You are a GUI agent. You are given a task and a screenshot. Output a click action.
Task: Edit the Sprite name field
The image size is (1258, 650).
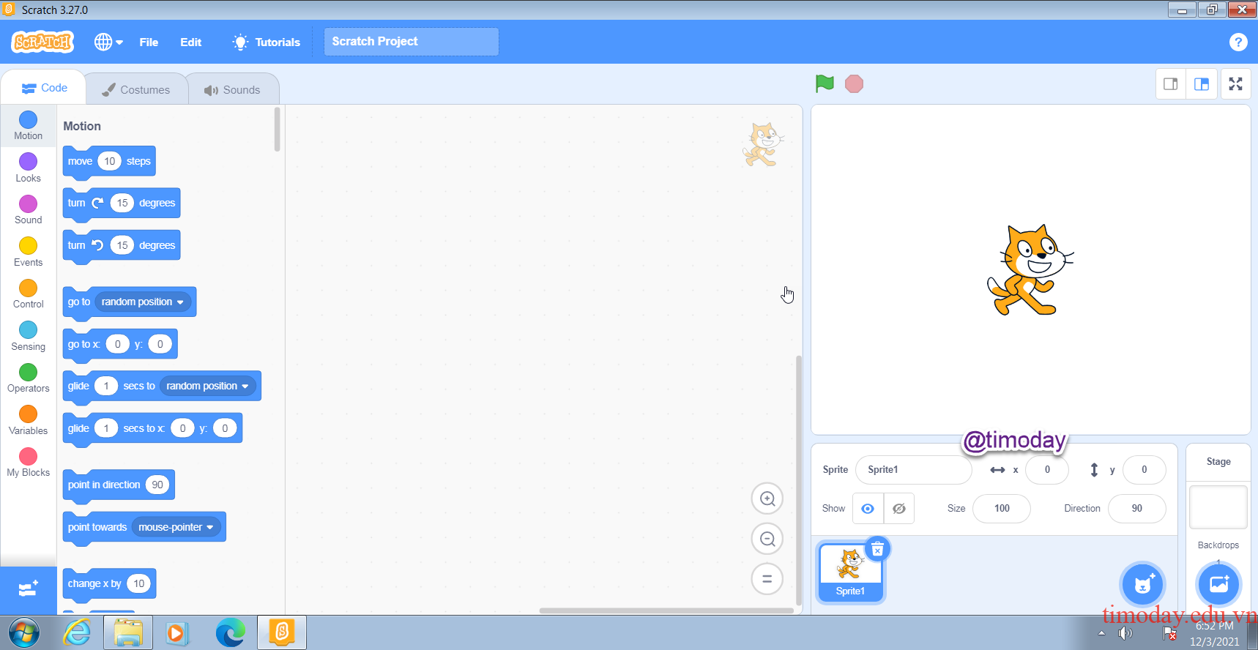coord(914,470)
